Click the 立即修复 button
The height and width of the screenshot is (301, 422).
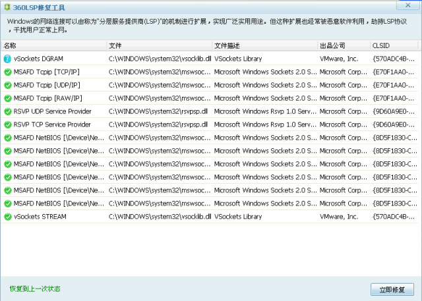click(392, 289)
